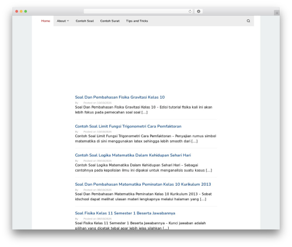Open post Soal Dan Pembahasan Fisika Gravitasi Kelas 10
292x247 pixels.
coord(120,97)
